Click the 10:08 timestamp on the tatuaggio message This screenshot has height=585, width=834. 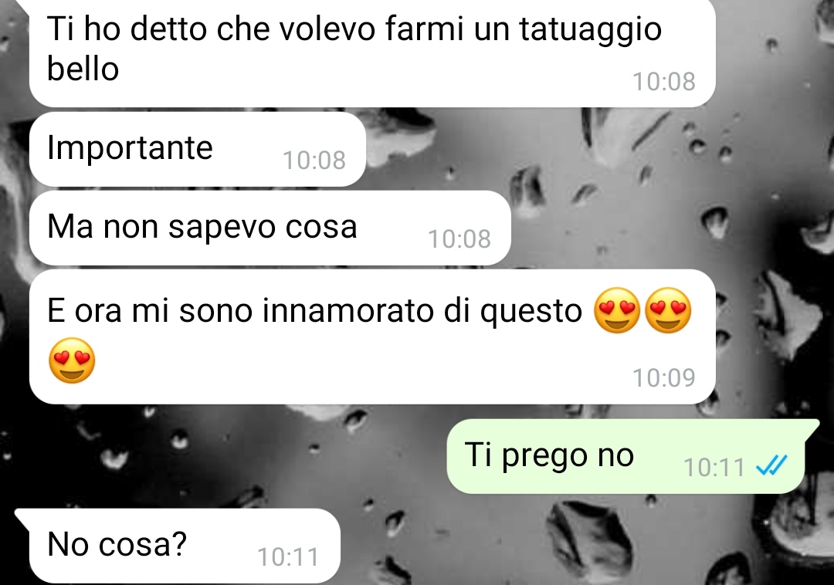[x=664, y=81]
